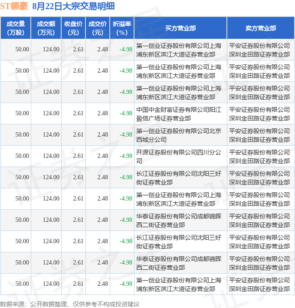Click -4.98 discount rate in 北京西城分公司 row
This screenshot has width=295, height=308.
pos(126,134)
